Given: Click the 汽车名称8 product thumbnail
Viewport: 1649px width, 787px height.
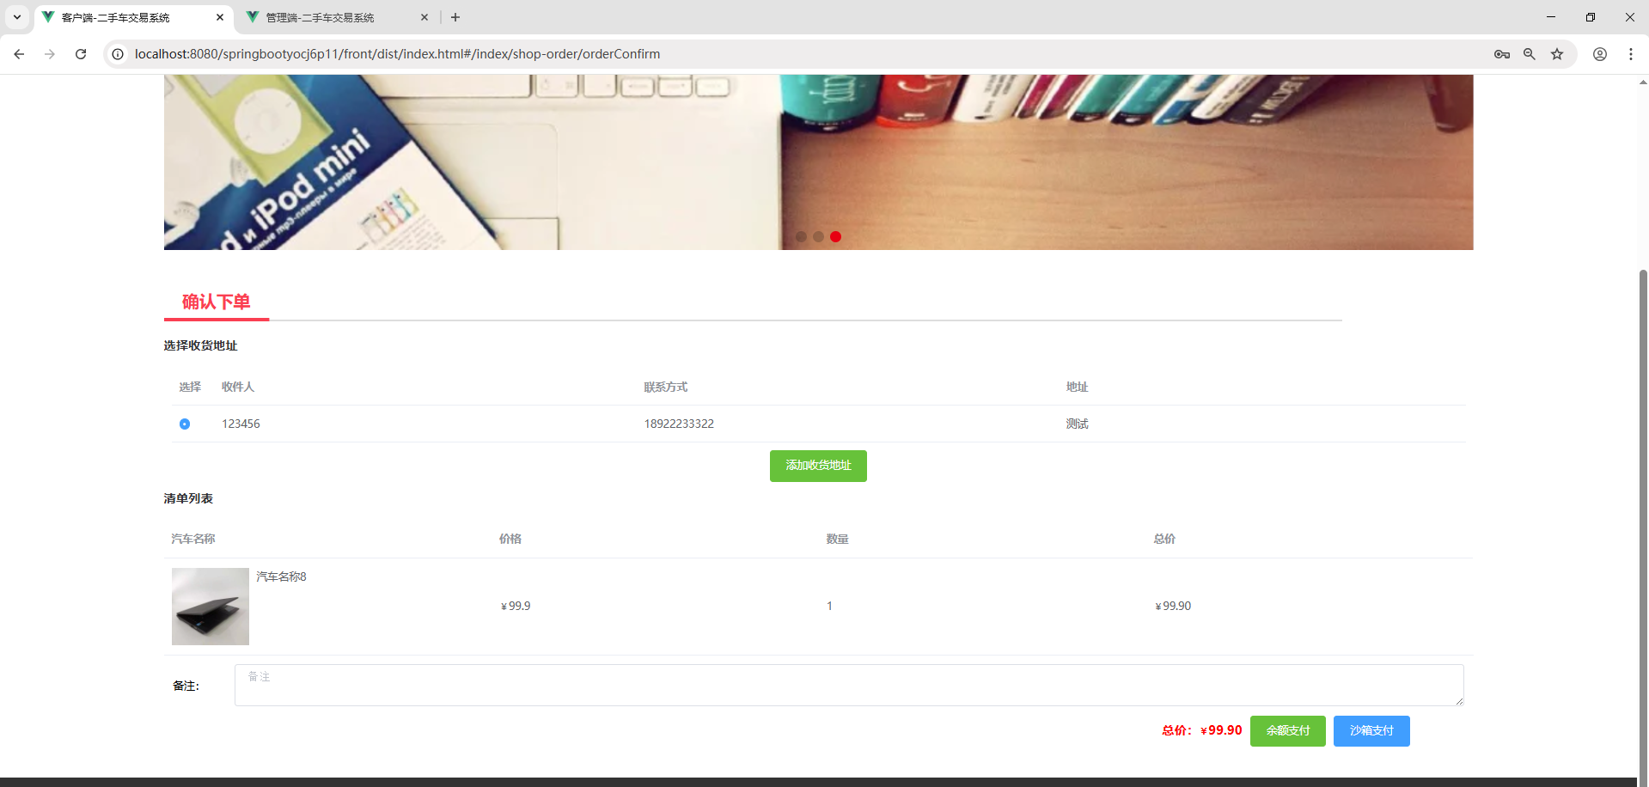Looking at the screenshot, I should (211, 607).
